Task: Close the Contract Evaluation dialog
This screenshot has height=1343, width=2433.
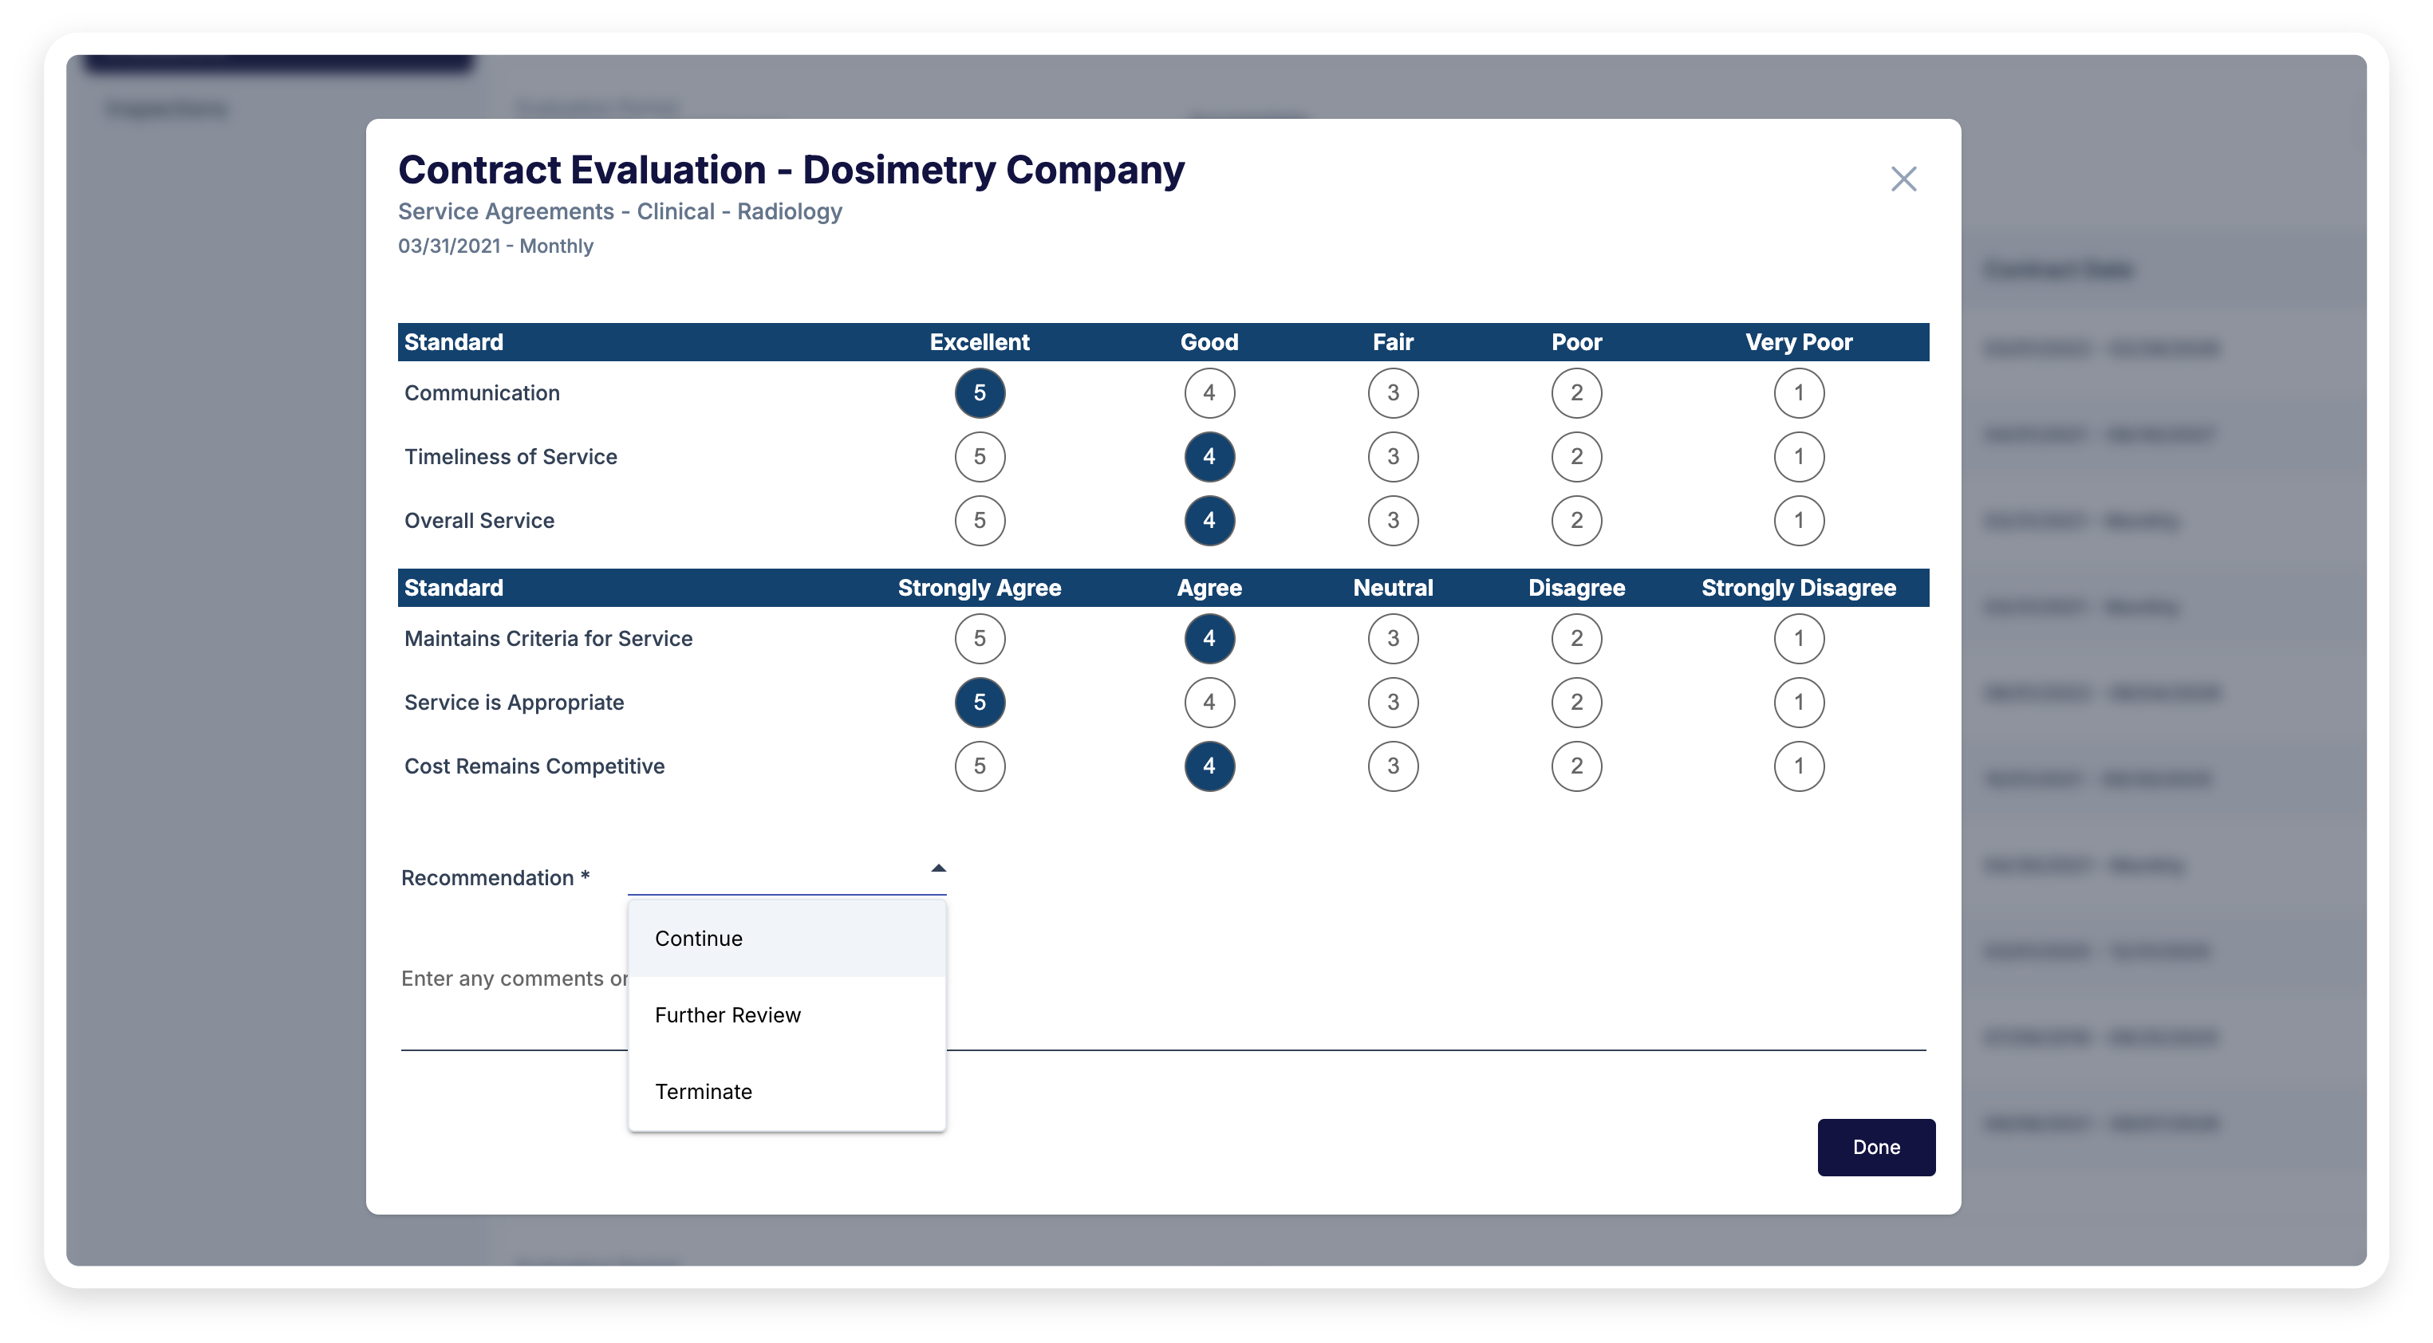Action: coord(1904,179)
